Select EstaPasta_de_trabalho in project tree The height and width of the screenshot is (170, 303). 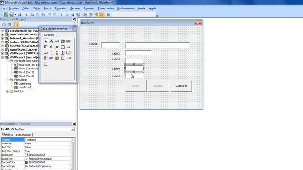click(x=28, y=65)
